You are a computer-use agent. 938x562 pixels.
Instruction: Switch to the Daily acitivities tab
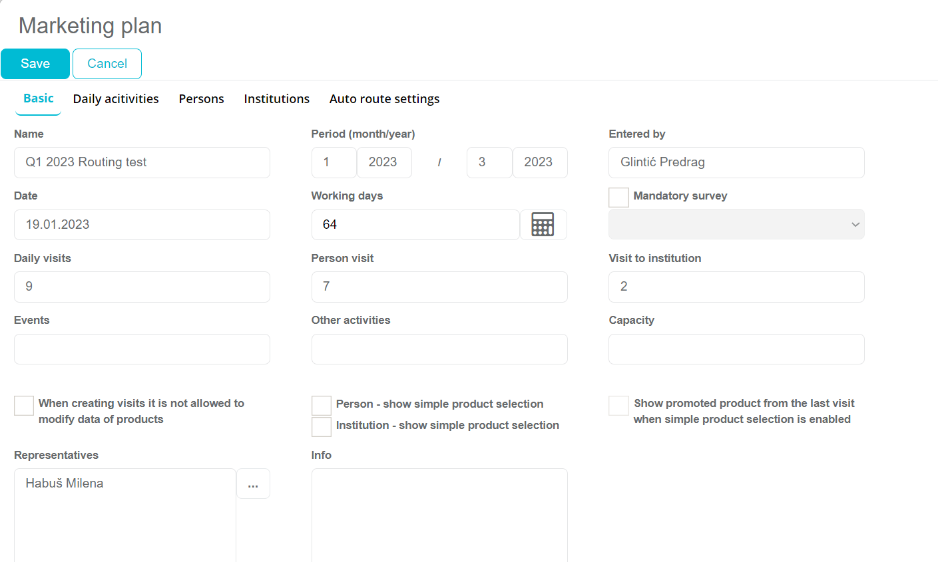(116, 99)
